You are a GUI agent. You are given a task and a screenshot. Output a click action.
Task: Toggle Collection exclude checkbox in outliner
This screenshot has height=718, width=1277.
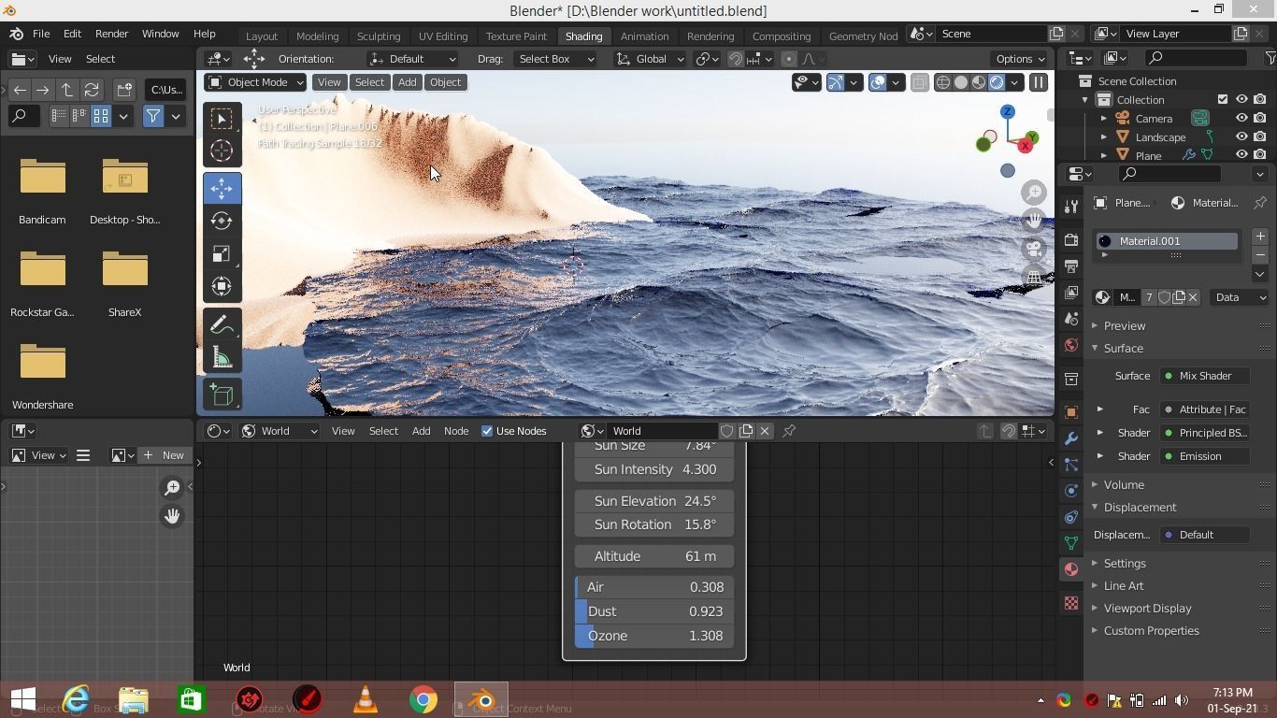coord(1223,99)
